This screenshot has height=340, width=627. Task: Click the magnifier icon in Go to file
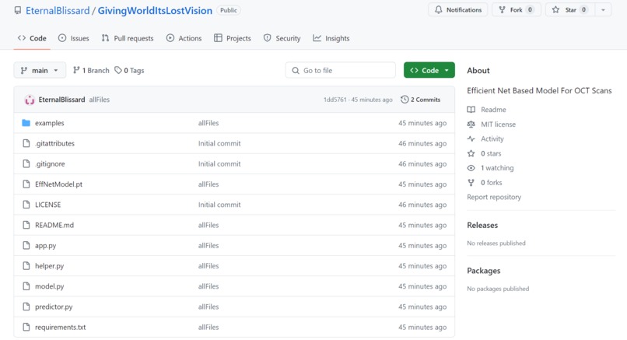(296, 70)
